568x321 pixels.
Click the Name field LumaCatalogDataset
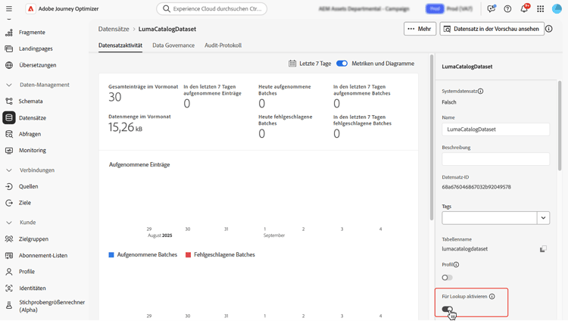point(495,129)
